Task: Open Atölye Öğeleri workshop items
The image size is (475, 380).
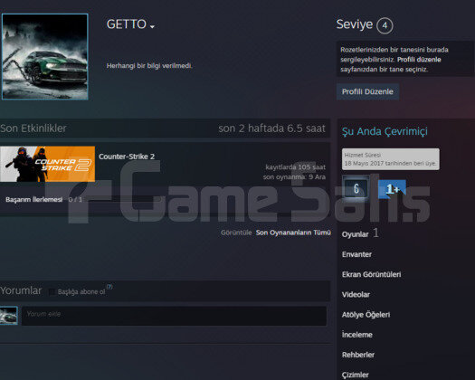Action: coord(366,315)
